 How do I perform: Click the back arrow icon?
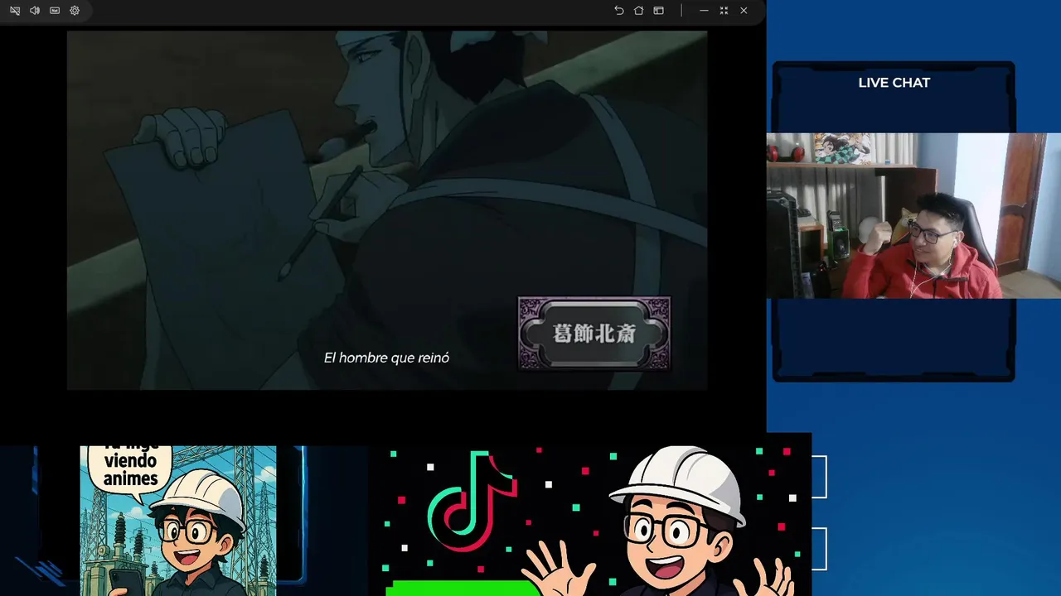(x=618, y=11)
